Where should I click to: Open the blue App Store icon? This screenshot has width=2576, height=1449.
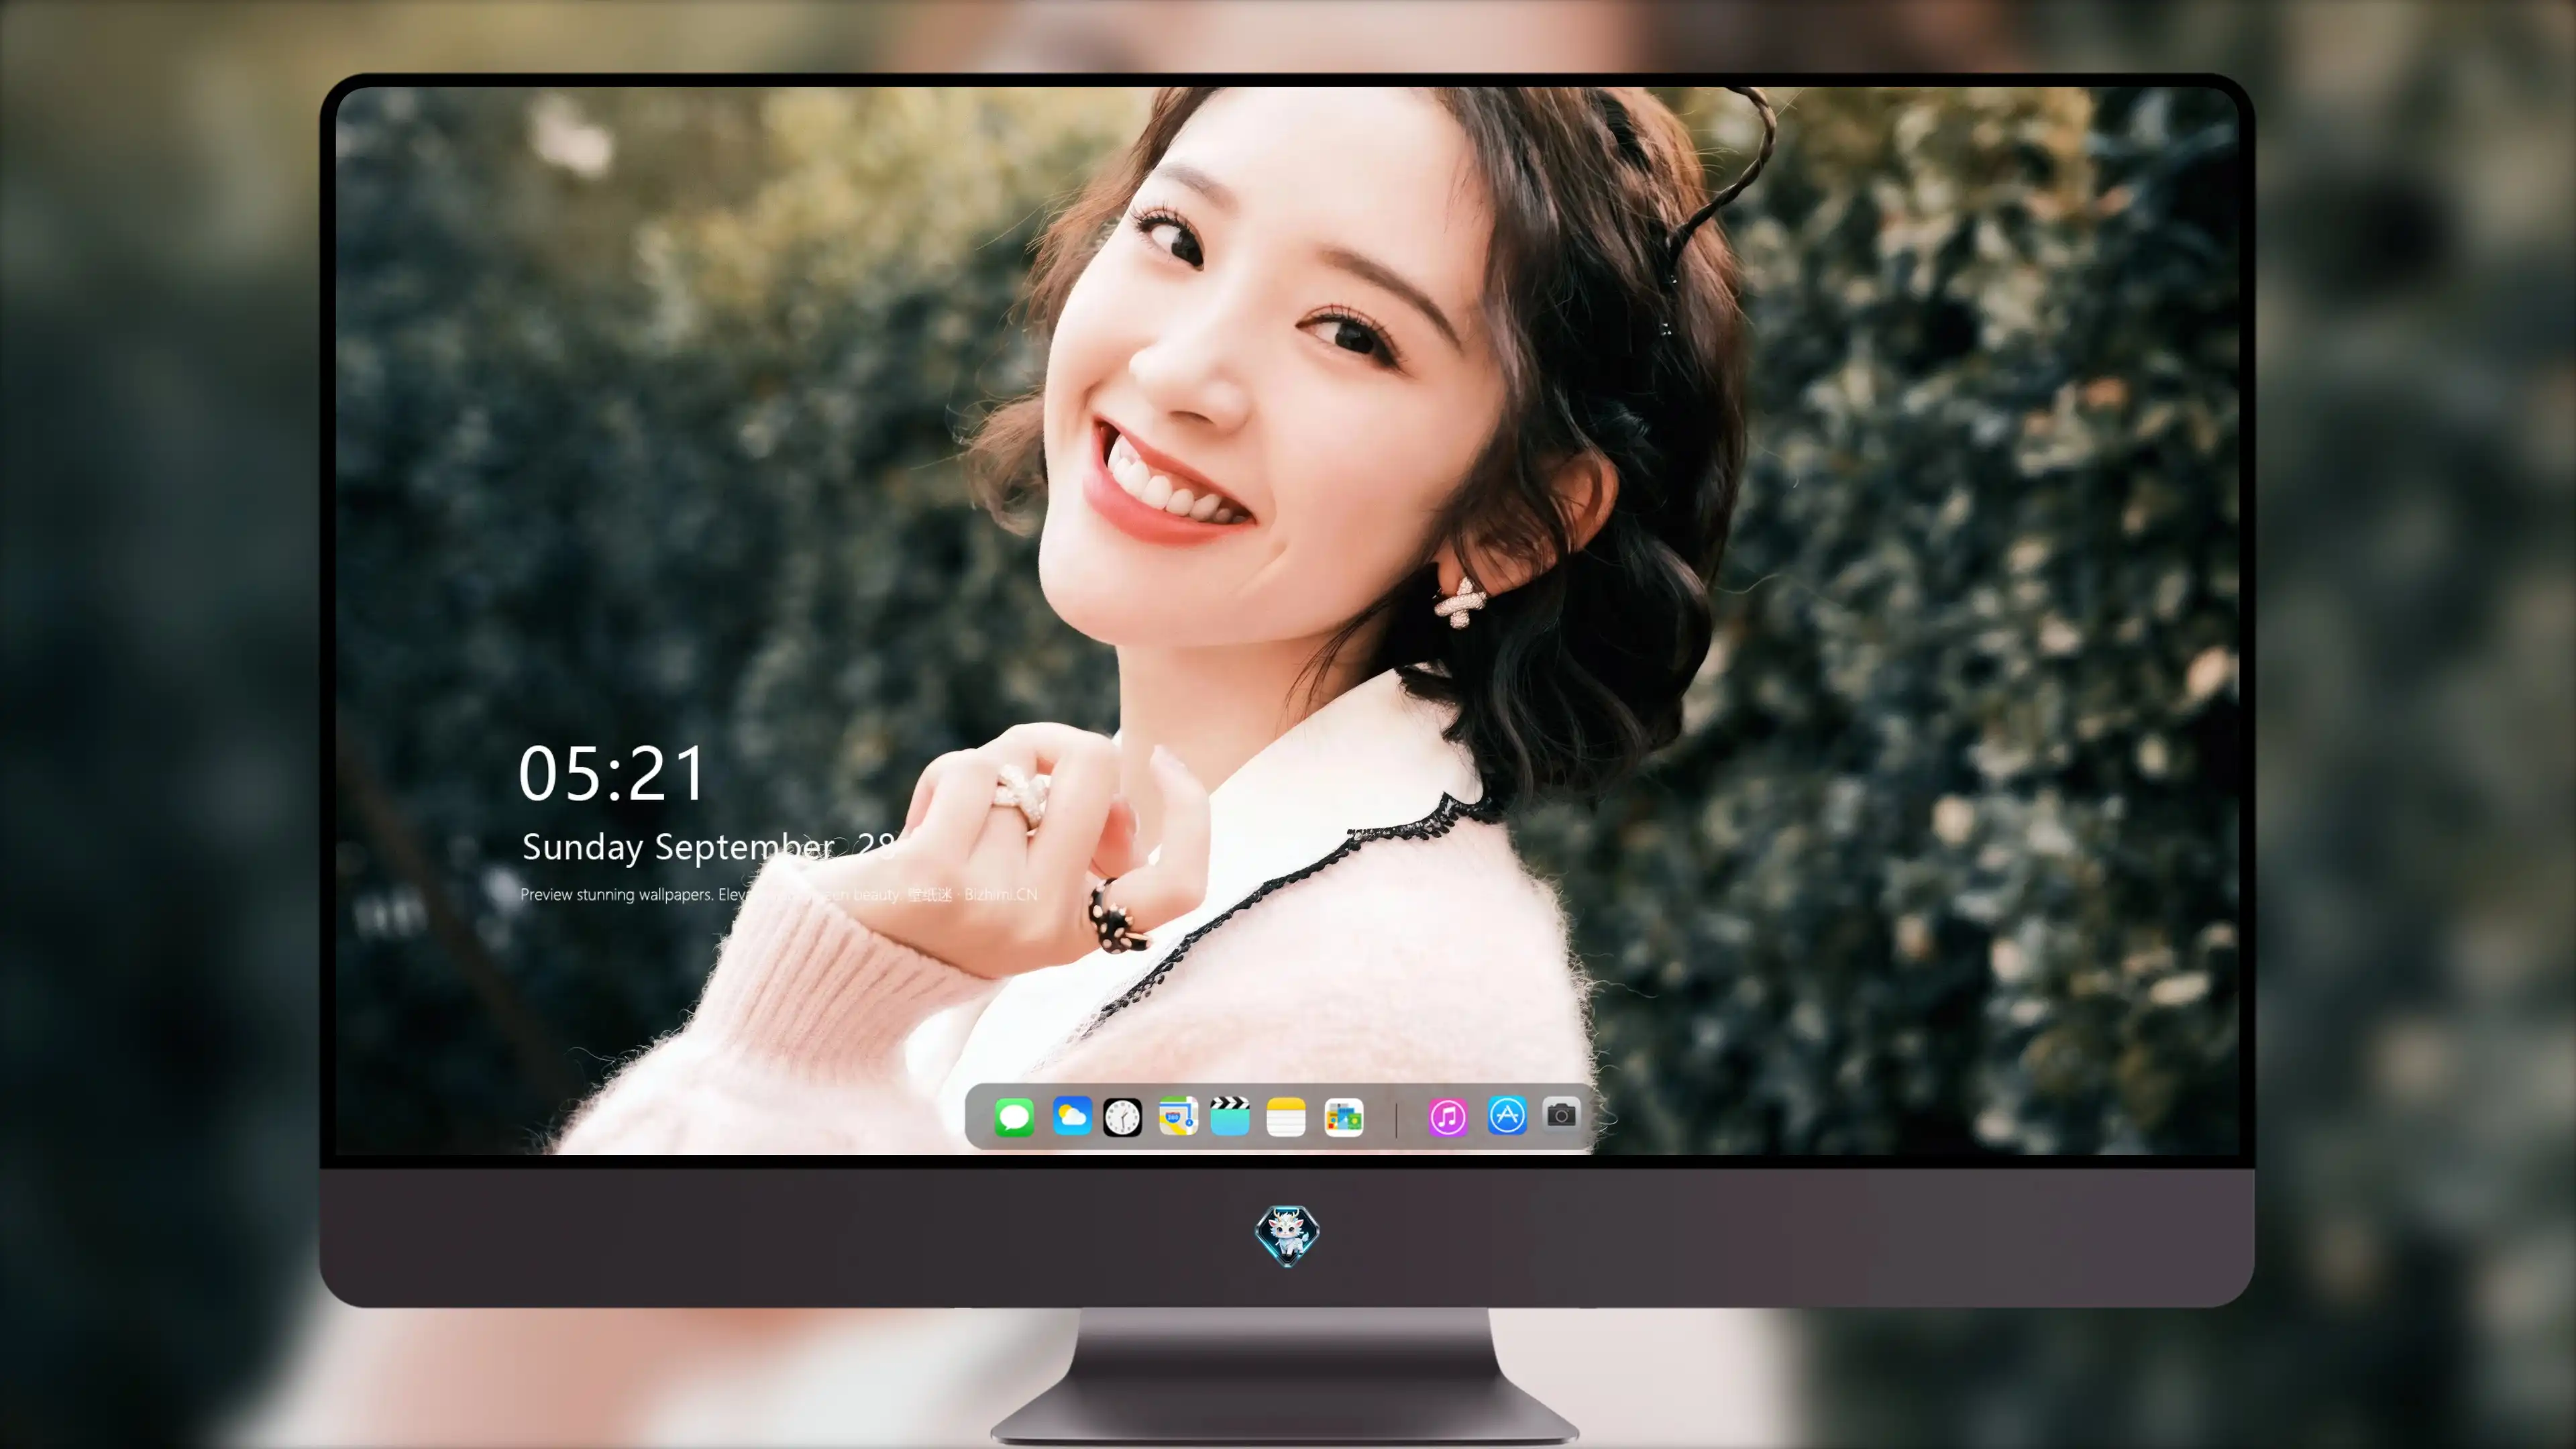coord(1507,1115)
